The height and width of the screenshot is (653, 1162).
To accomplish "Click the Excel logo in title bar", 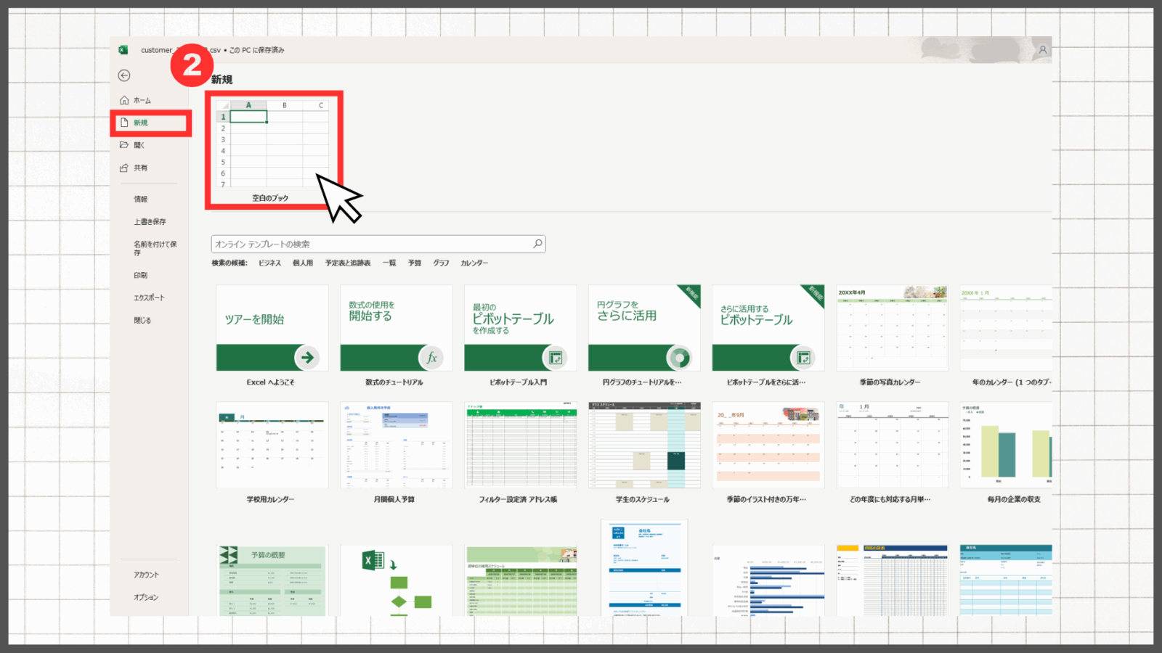I will point(123,50).
